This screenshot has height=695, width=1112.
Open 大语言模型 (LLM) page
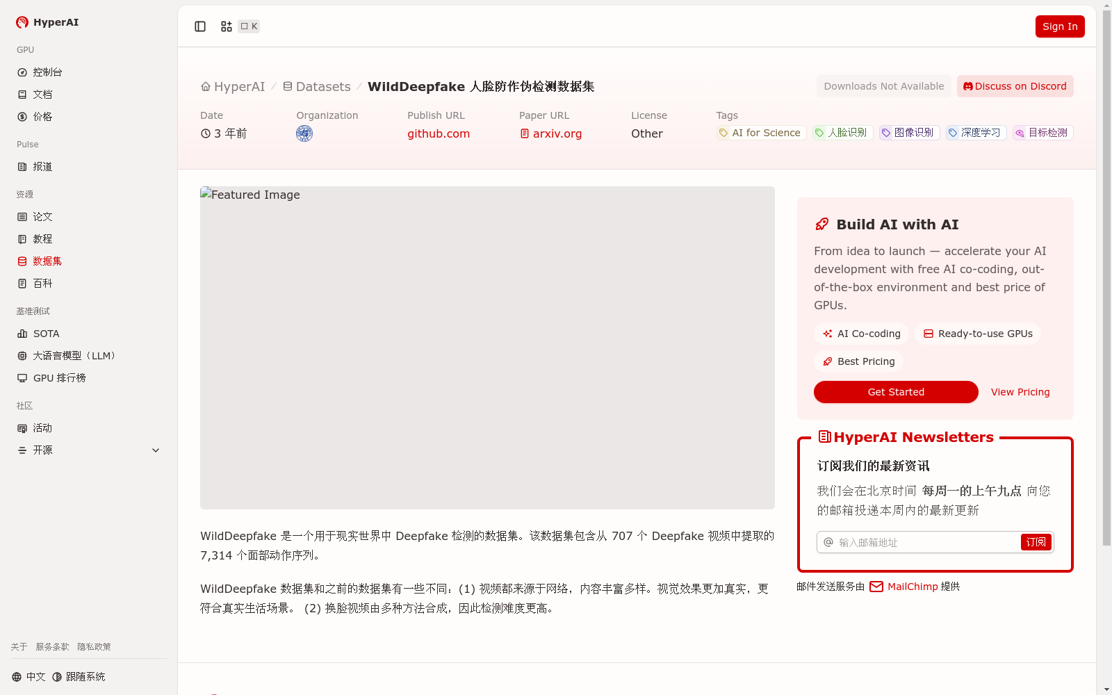pos(89,356)
